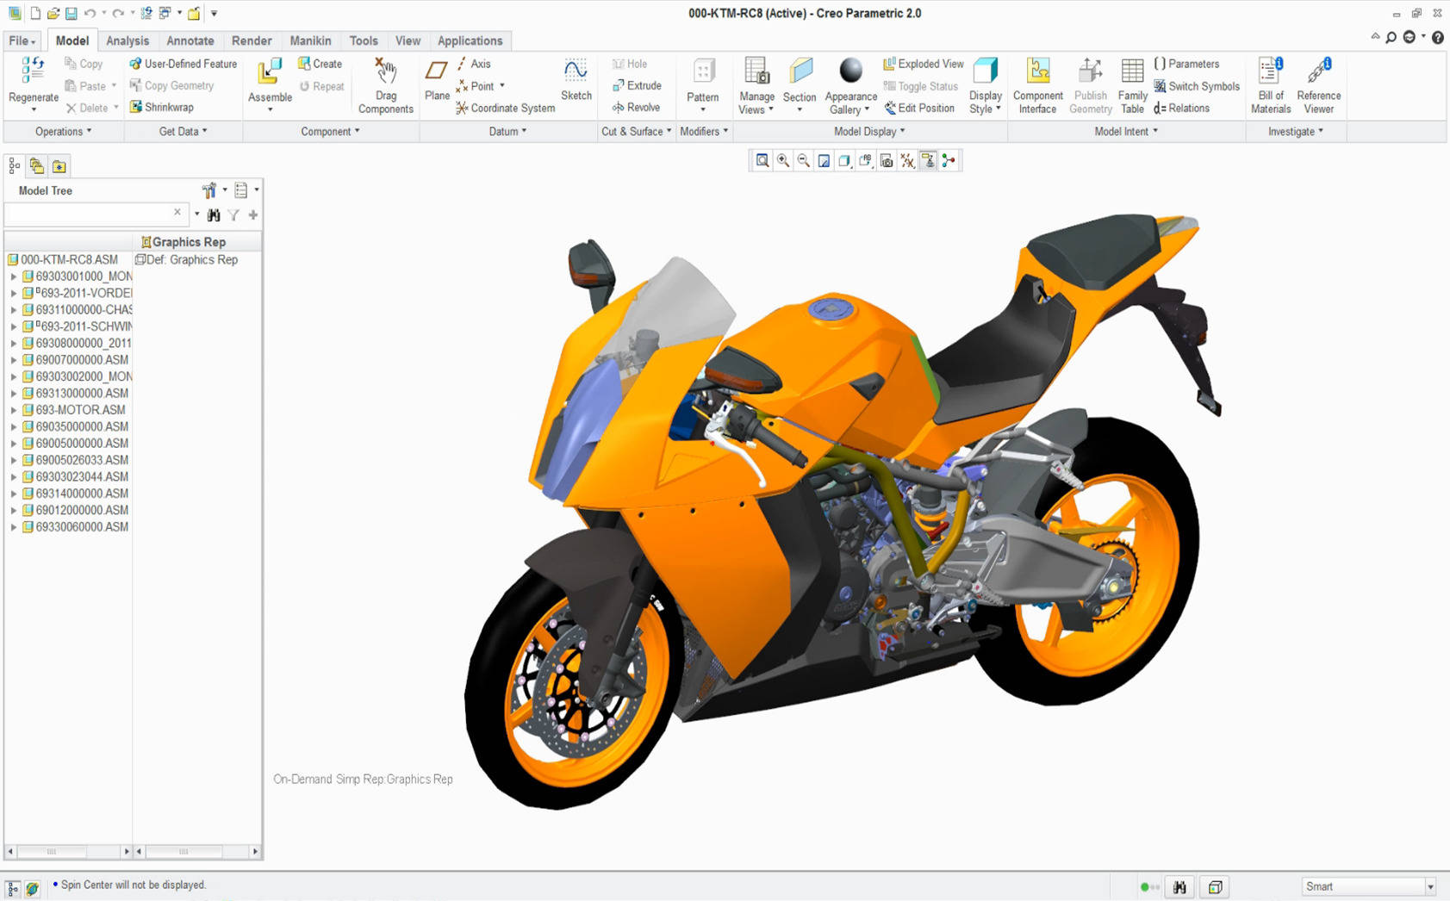
Task: Expand the Operations group dropdown
Action: pos(63,132)
